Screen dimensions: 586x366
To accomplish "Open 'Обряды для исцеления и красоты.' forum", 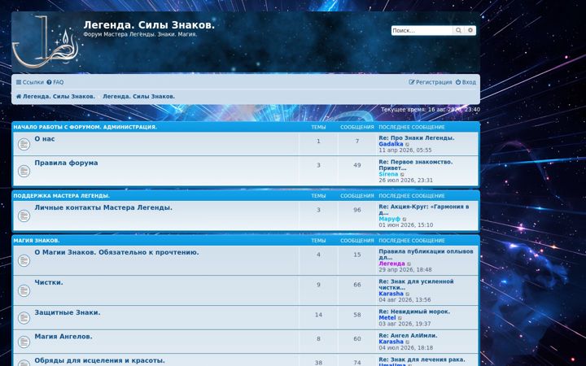I will pyautogui.click(x=99, y=360).
